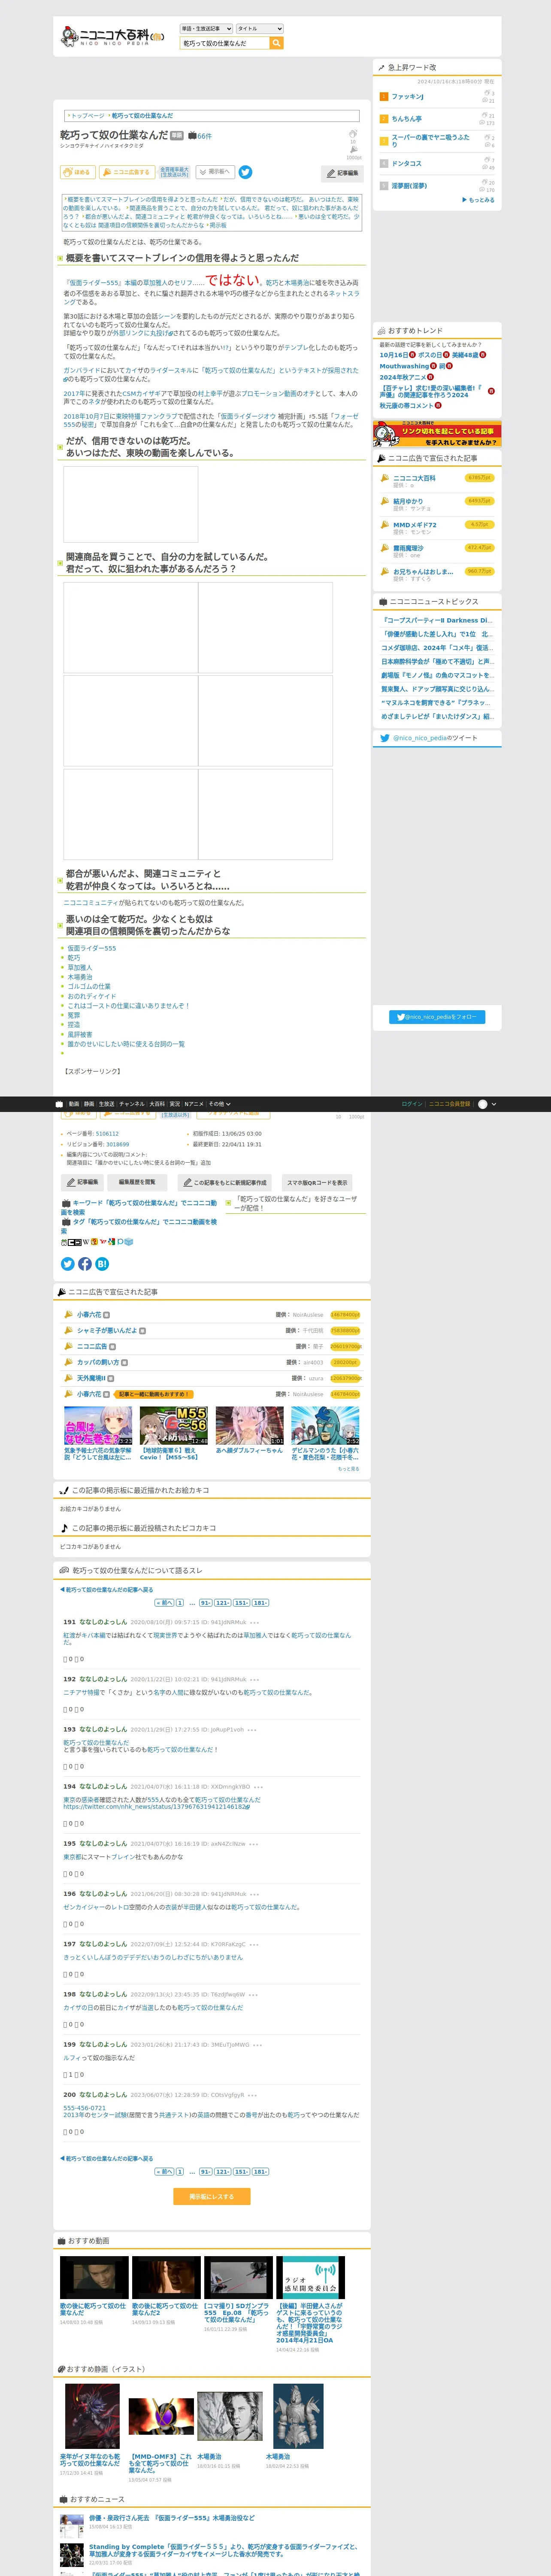Open 静画 in the black nav bar
The image size is (551, 2576).
[89, 1104]
